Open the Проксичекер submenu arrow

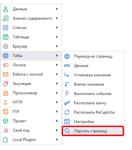point(57,93)
